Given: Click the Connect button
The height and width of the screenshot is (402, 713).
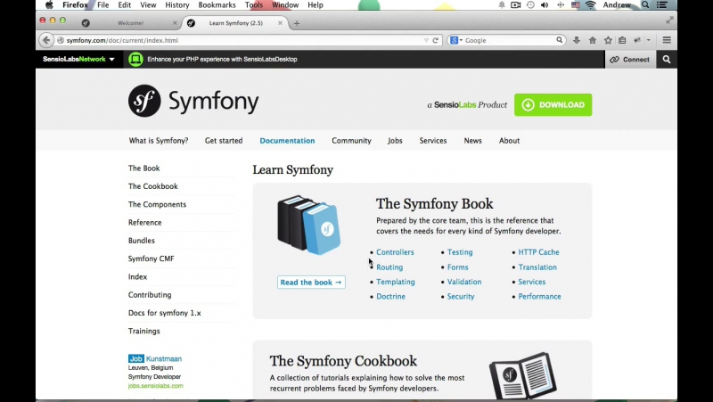Looking at the screenshot, I should tap(630, 60).
